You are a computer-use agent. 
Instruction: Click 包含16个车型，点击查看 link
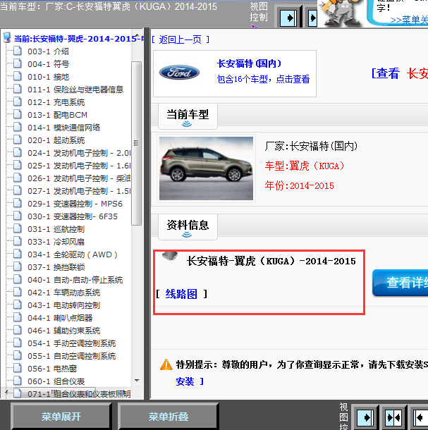[x=263, y=79]
